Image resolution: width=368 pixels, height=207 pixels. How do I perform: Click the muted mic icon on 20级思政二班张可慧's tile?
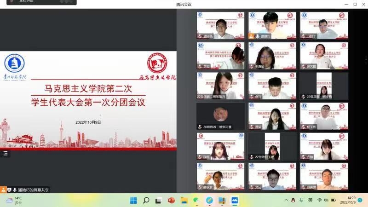tap(200, 127)
